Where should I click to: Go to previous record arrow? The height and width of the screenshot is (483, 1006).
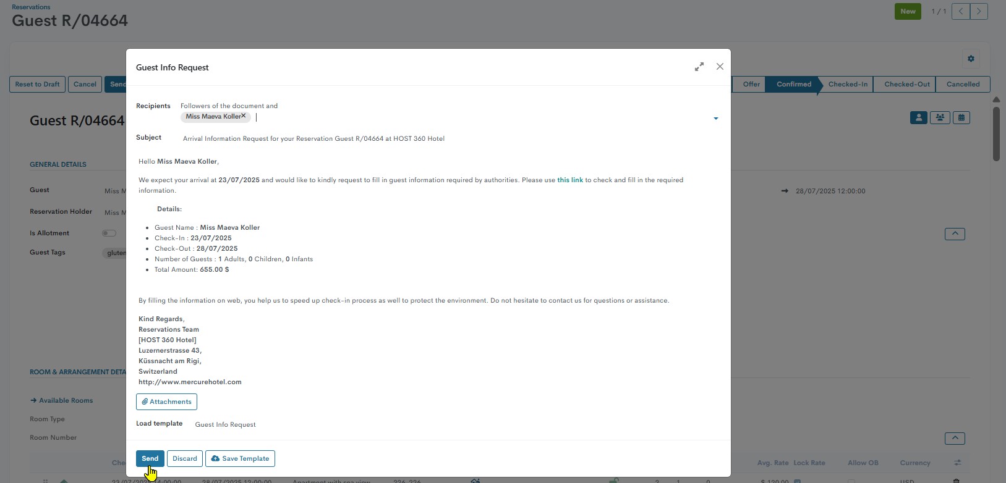pyautogui.click(x=961, y=11)
